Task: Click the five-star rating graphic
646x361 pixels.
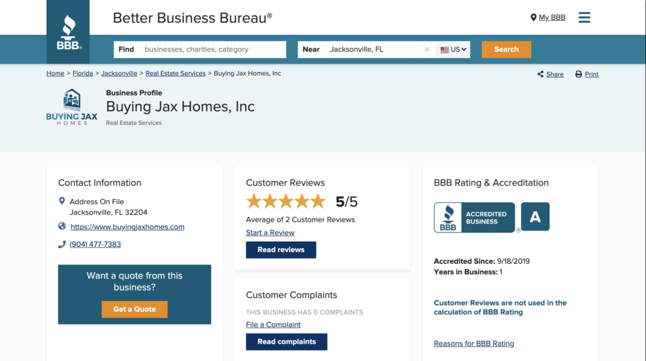Action: [286, 202]
